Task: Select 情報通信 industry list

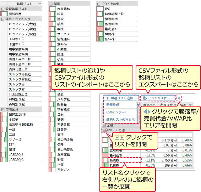Action: [64, 39]
